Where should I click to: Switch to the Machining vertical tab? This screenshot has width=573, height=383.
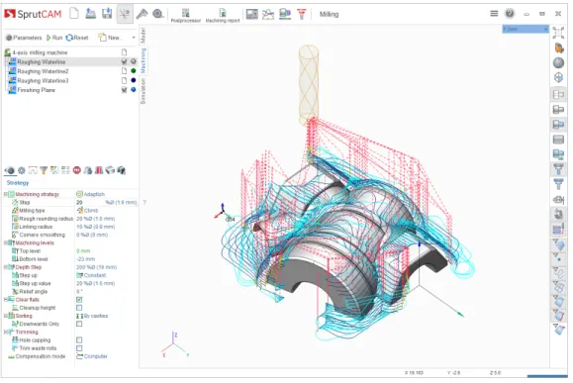click(x=143, y=60)
